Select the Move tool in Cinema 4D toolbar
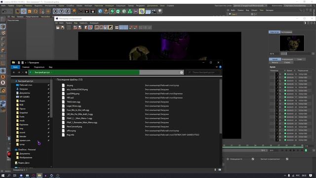 click(x=24, y=11)
